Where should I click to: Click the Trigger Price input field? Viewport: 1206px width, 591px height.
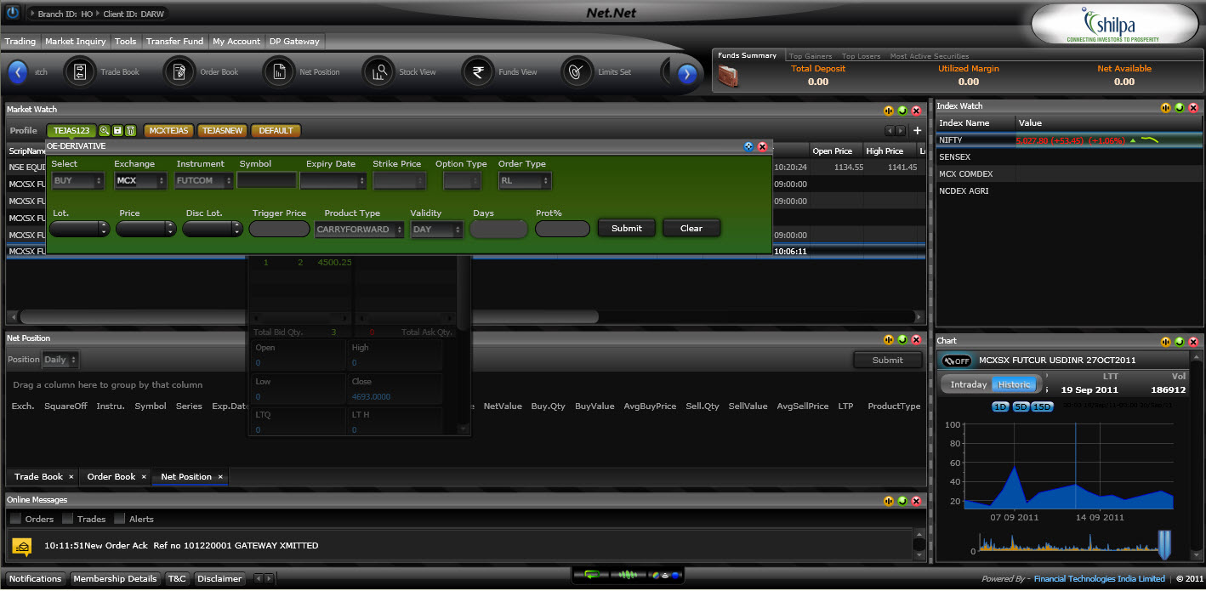click(x=279, y=230)
